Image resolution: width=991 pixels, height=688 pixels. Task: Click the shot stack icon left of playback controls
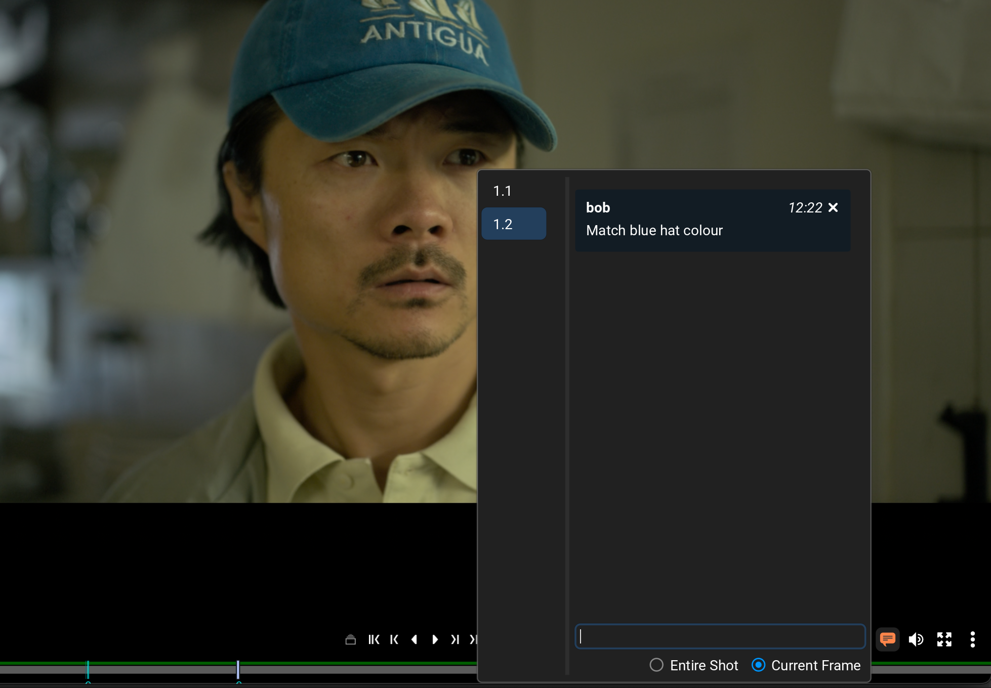(350, 640)
